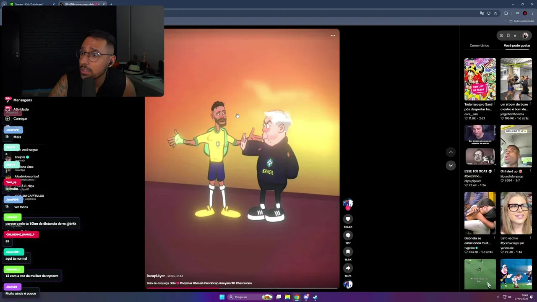Click translate page icon in address bar

482,13
